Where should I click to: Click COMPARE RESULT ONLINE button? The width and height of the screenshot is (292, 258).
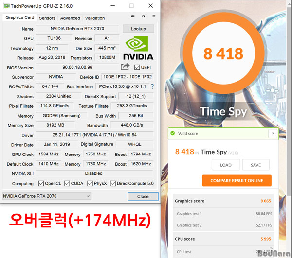point(237,180)
